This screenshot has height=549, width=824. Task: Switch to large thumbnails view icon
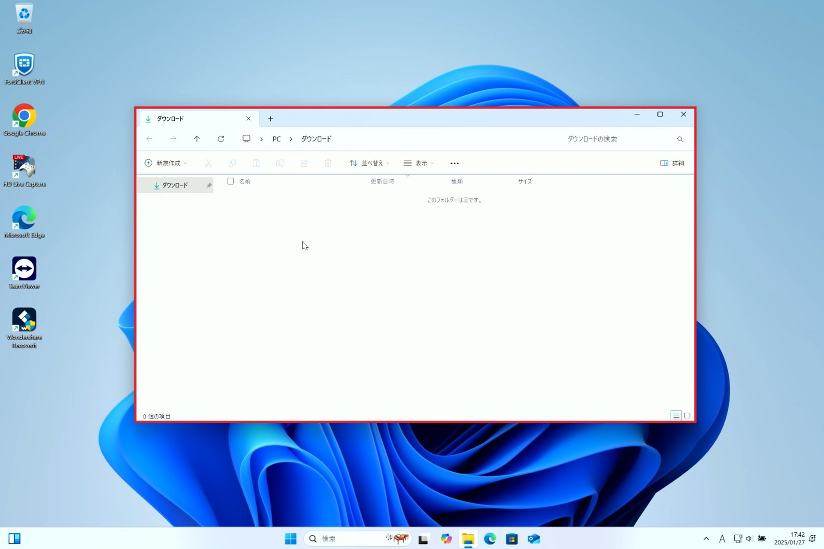click(687, 416)
